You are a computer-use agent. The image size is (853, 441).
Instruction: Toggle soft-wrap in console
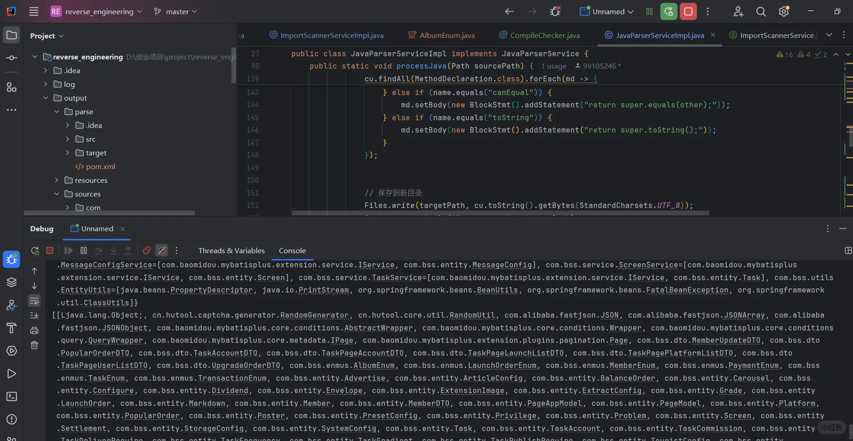pos(34,301)
